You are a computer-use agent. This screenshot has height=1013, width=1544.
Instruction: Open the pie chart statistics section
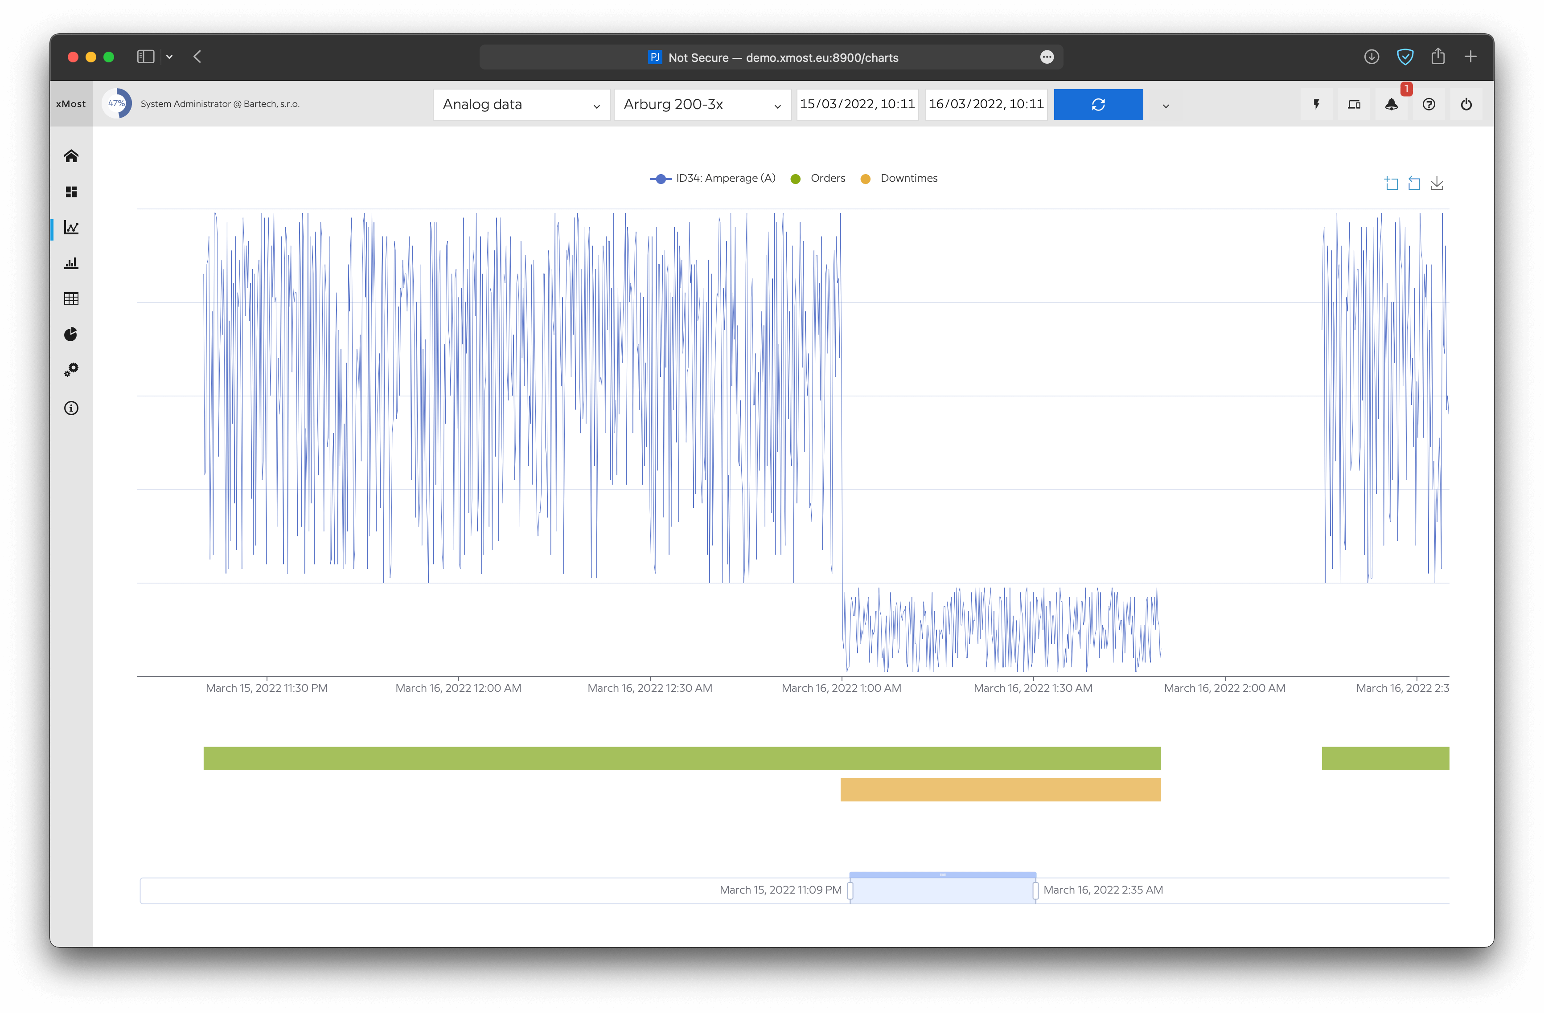(71, 334)
